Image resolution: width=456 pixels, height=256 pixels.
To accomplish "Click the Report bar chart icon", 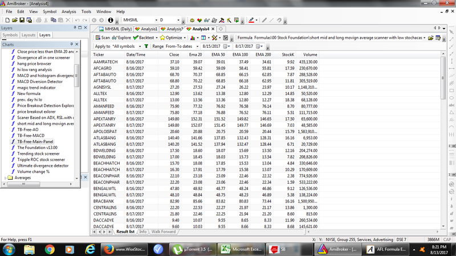I will pos(193,38).
